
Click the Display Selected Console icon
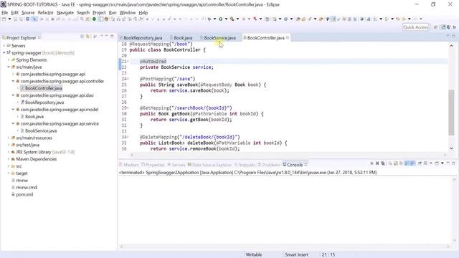point(425,163)
